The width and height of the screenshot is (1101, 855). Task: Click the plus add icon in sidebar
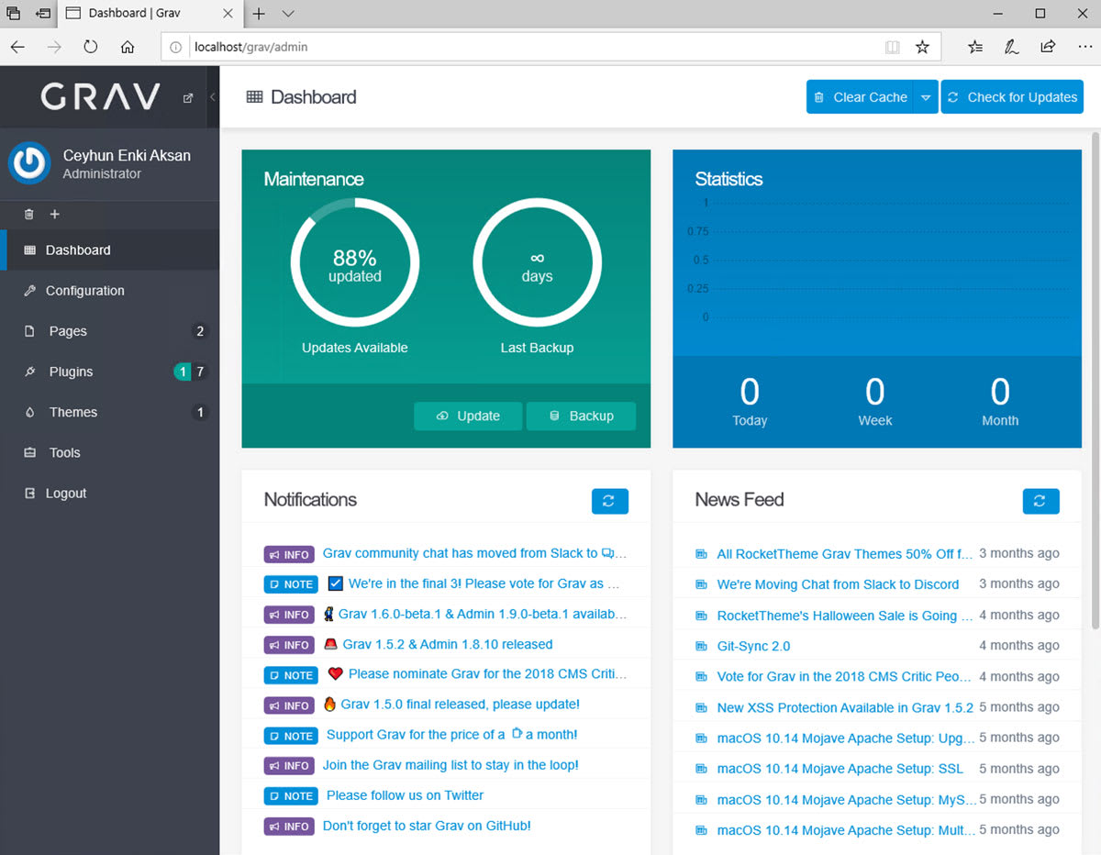tap(54, 214)
